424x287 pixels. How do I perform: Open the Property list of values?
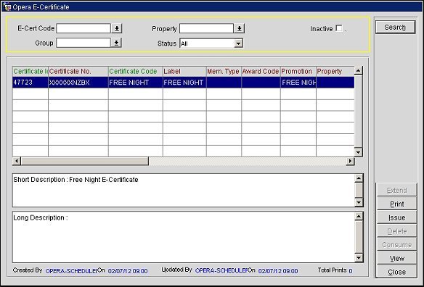tap(240, 28)
